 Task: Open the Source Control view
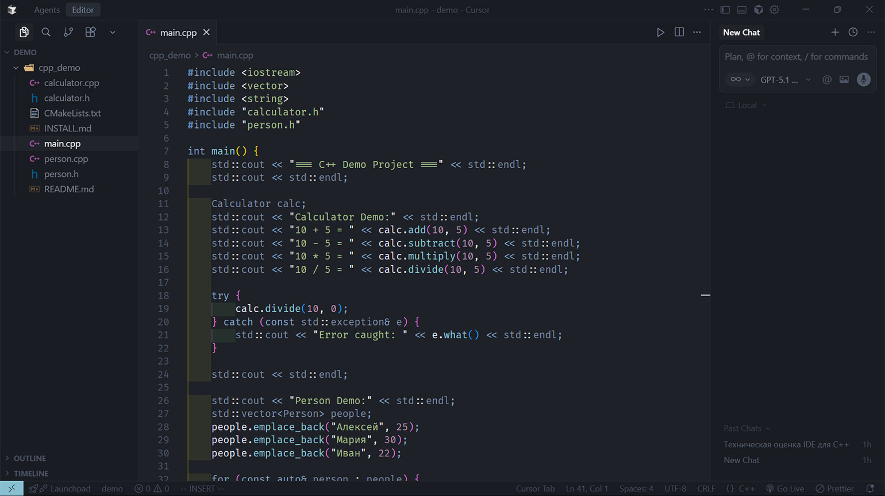click(68, 32)
